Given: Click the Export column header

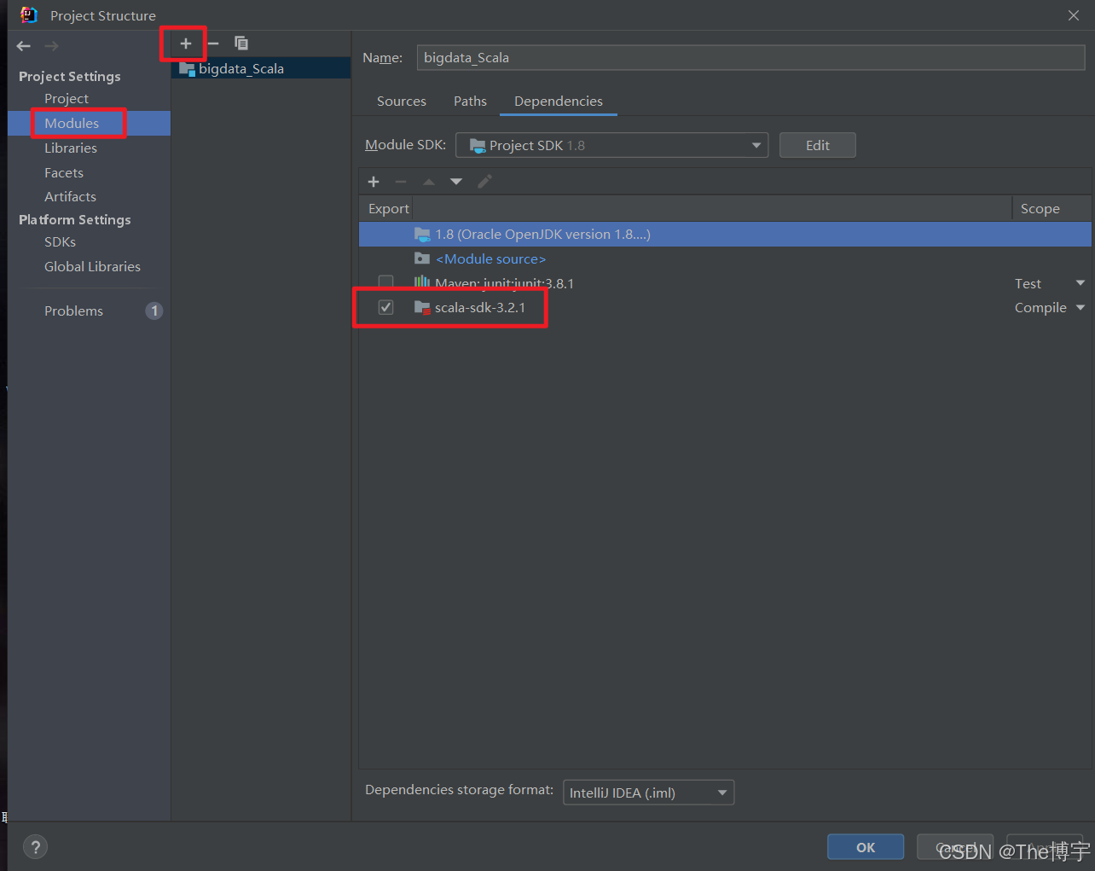Looking at the screenshot, I should [x=388, y=208].
